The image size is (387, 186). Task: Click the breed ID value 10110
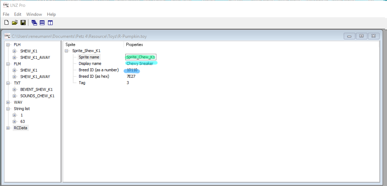132,70
